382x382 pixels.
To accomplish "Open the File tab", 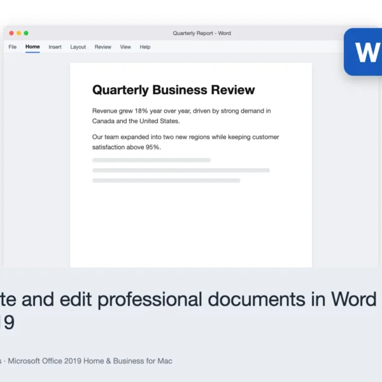I will 13,46.
